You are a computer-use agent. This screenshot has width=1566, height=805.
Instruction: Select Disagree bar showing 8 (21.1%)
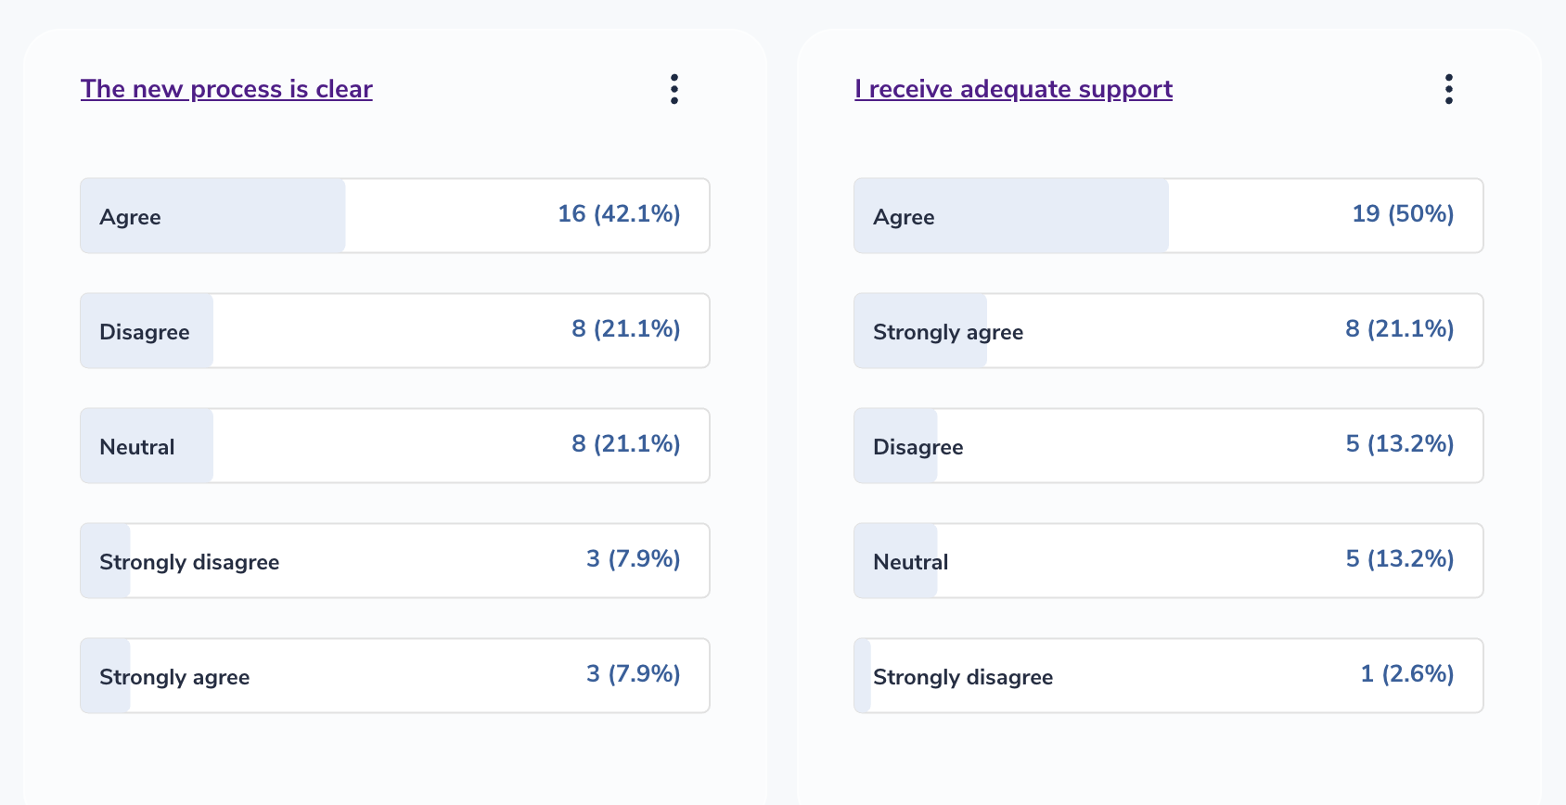point(395,330)
